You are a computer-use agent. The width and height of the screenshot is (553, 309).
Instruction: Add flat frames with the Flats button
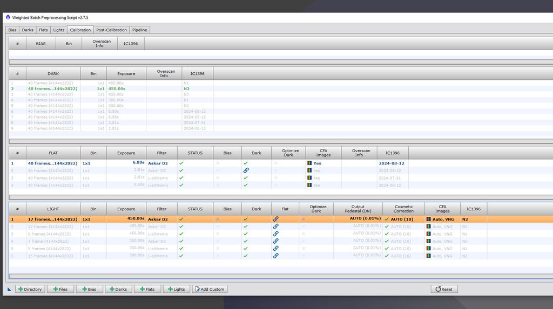point(147,289)
